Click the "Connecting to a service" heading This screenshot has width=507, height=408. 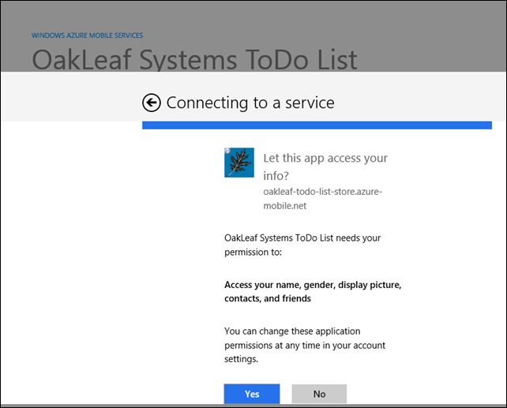[250, 103]
